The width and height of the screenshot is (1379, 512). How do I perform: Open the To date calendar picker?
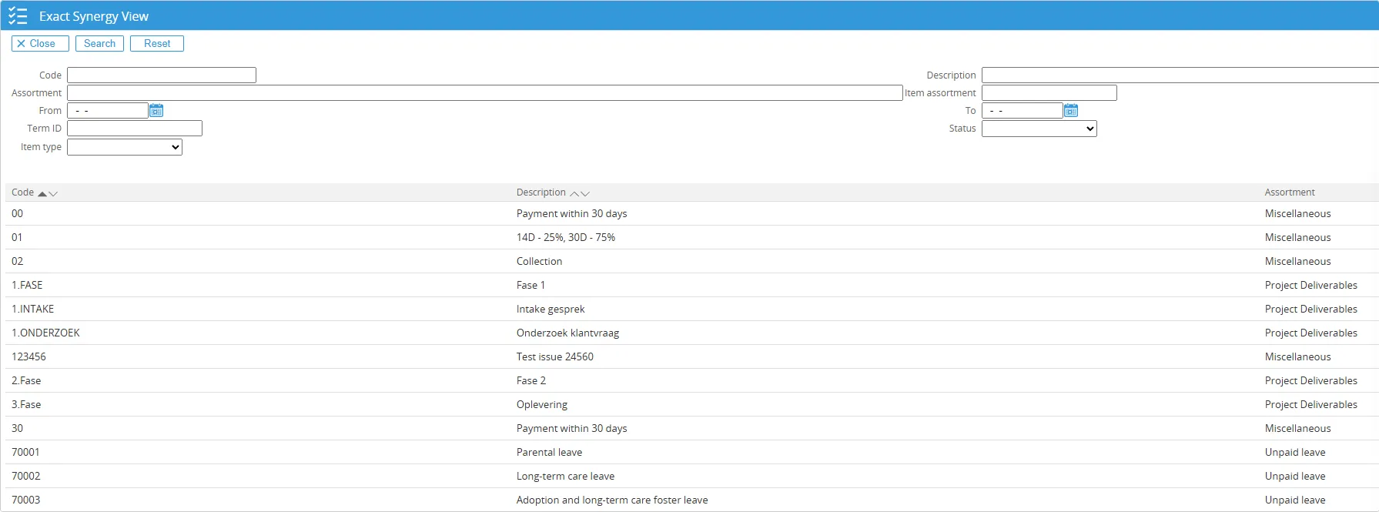[1071, 111]
